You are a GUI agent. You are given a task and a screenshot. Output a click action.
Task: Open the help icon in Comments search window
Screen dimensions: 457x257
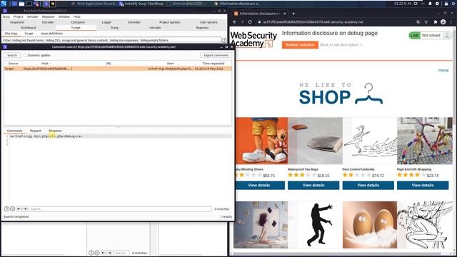pyautogui.click(x=6, y=209)
